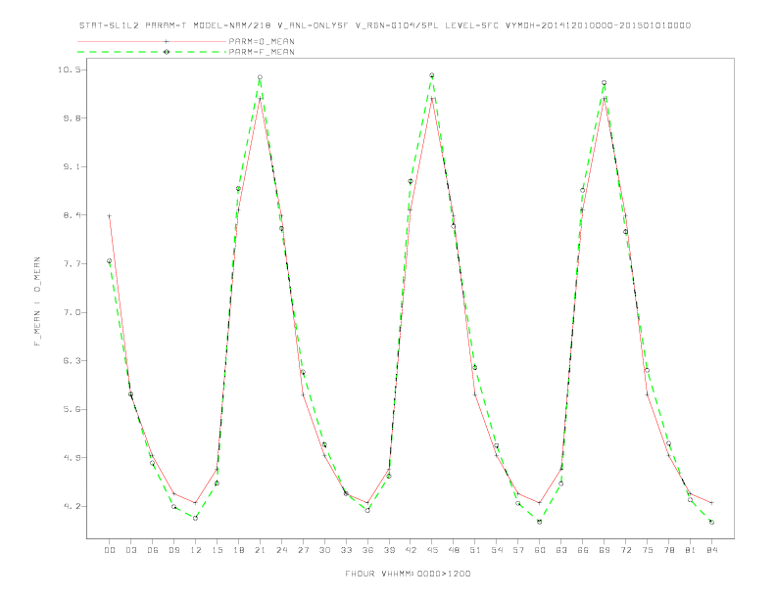Click the x-axis tick label 84
This screenshot has height=599, width=776.
point(711,550)
